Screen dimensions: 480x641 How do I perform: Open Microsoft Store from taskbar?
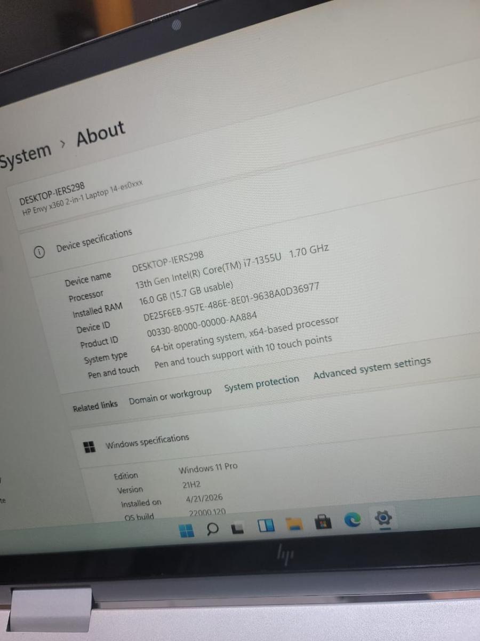pyautogui.click(x=323, y=522)
